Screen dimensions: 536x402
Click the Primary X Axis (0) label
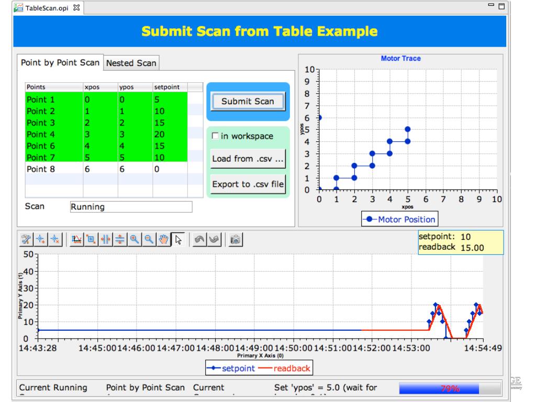[260, 355]
